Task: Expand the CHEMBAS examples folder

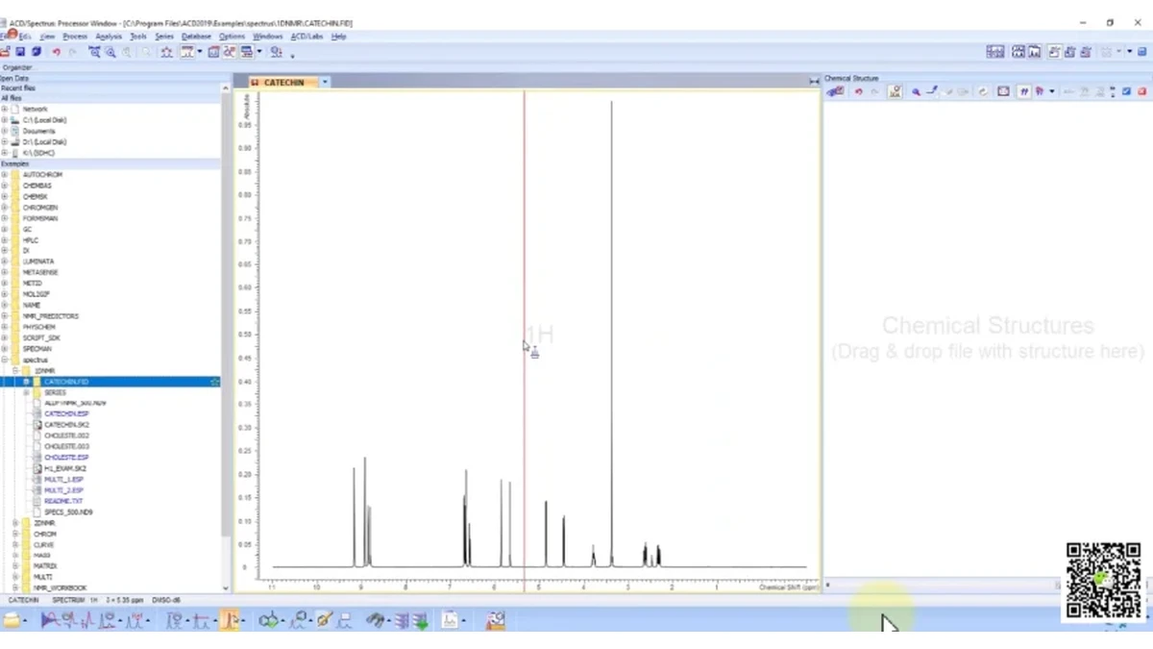Action: tap(5, 186)
